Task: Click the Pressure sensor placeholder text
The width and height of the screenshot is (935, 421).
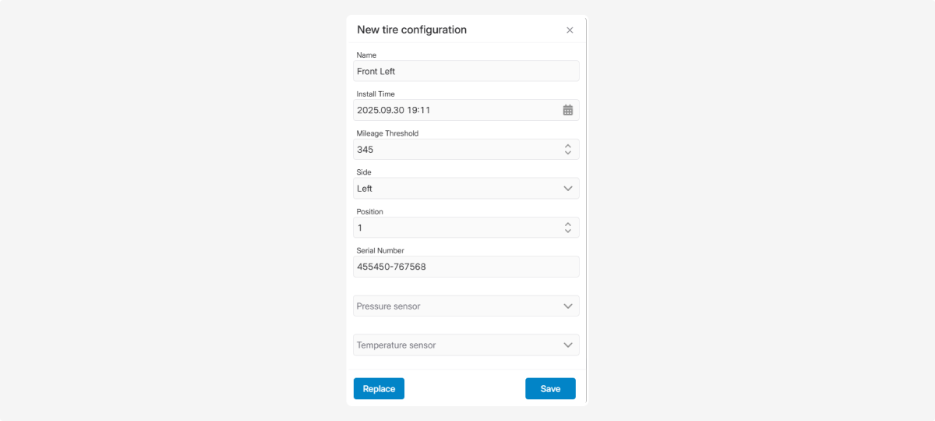Action: coord(389,306)
